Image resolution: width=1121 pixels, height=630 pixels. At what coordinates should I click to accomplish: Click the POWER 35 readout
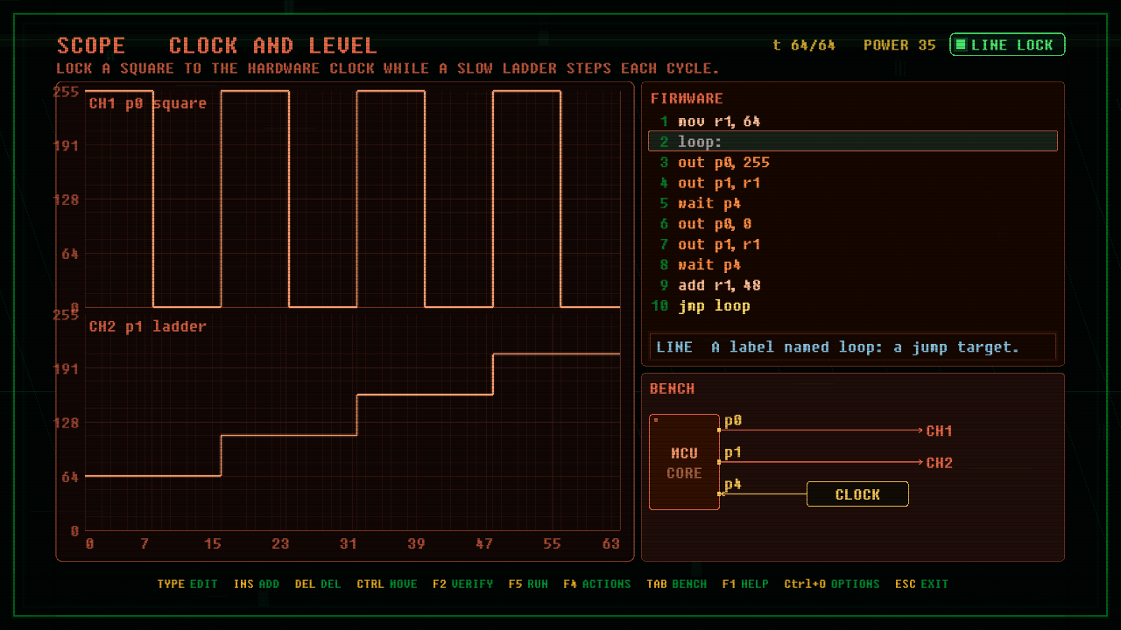[x=899, y=45]
